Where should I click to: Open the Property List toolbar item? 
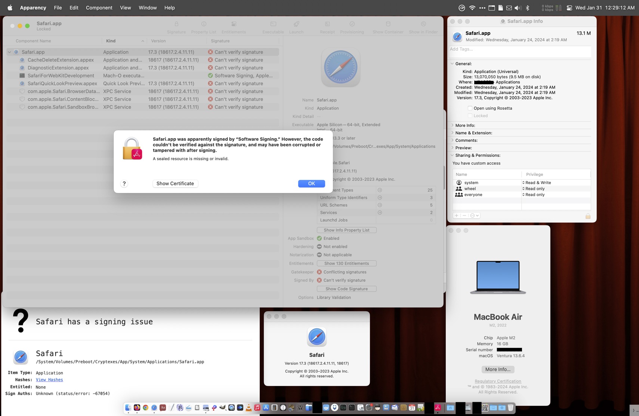coord(204,27)
